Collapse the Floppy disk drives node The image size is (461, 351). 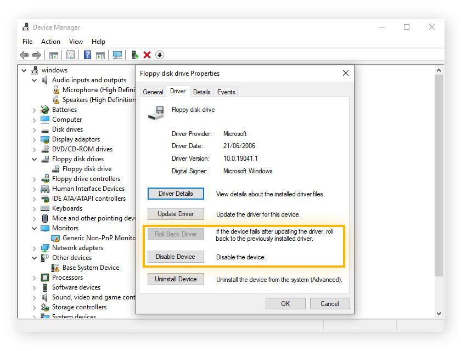click(x=34, y=160)
